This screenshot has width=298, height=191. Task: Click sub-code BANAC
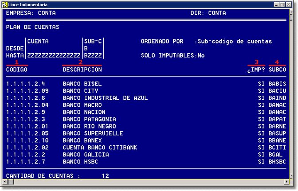point(277,112)
